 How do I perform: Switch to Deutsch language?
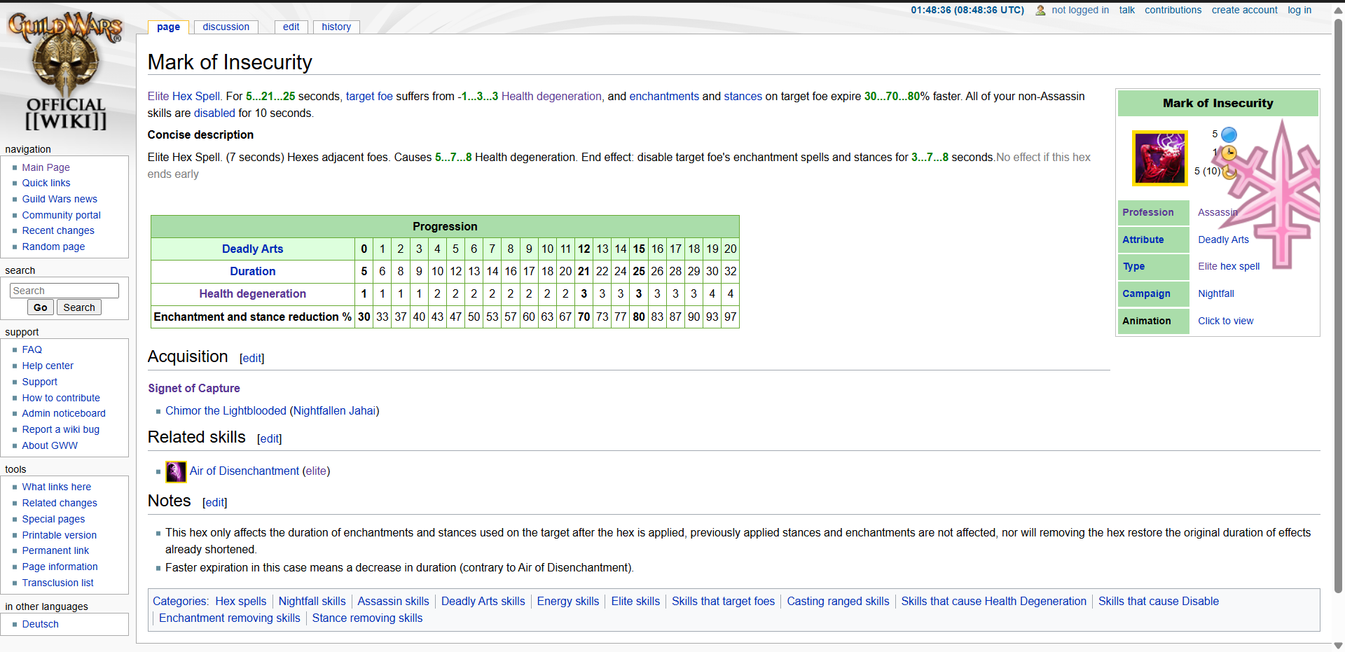click(40, 624)
